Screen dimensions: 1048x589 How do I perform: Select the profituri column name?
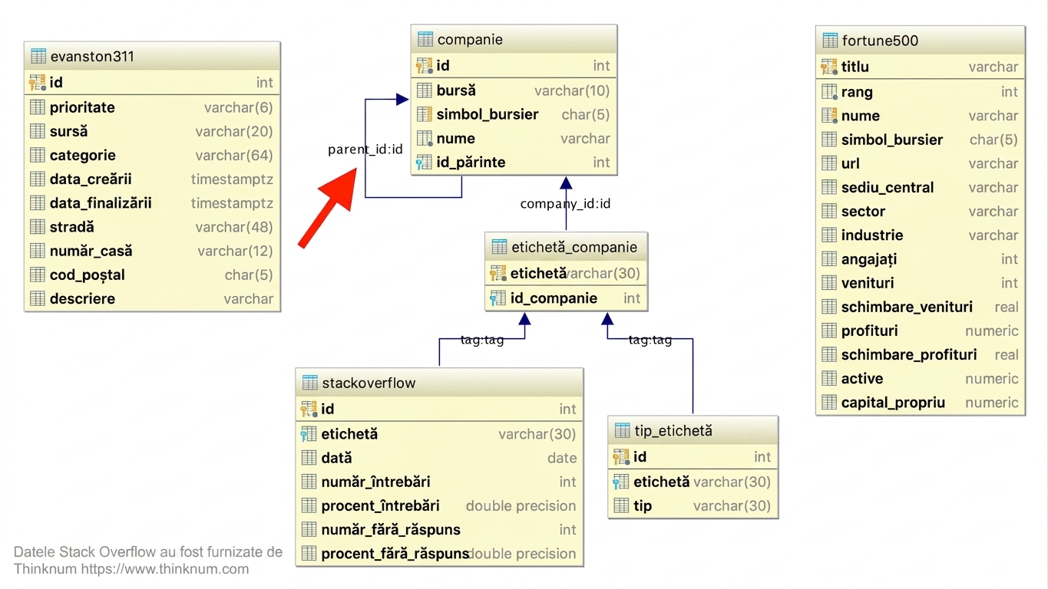(x=869, y=331)
